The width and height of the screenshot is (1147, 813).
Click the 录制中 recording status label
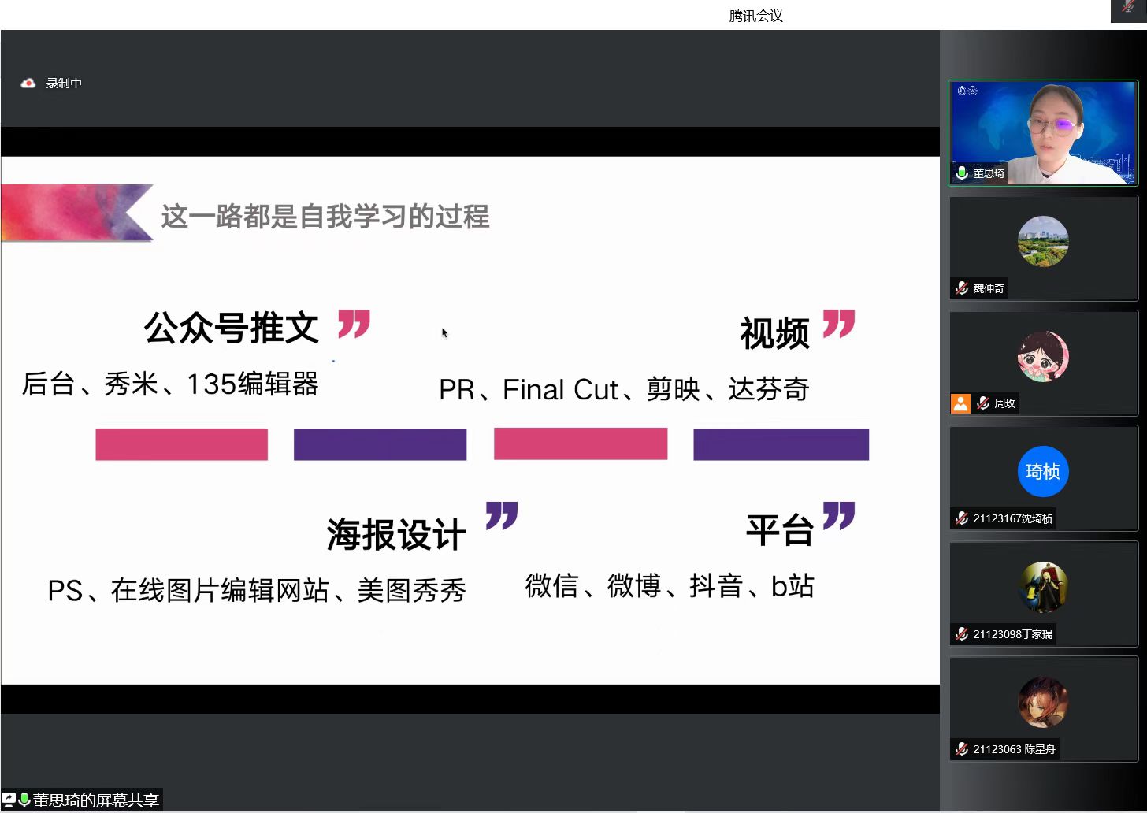tap(64, 83)
